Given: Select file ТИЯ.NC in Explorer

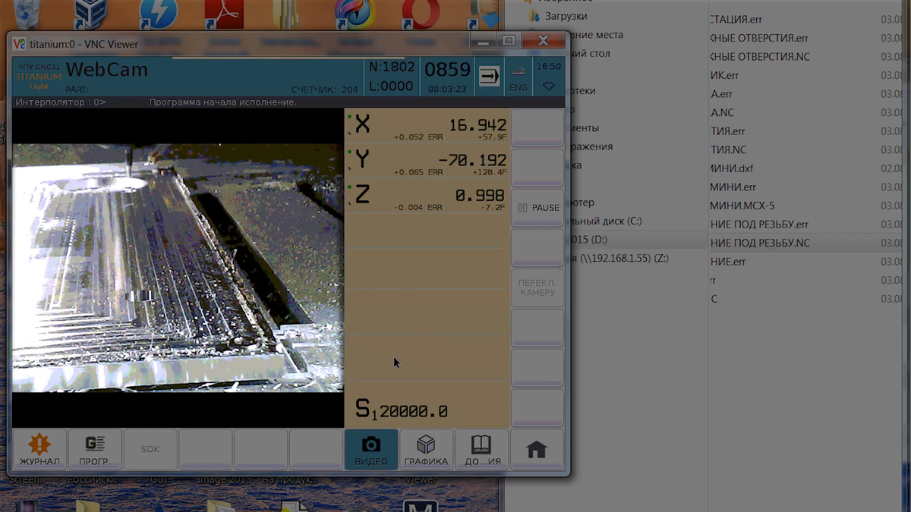Looking at the screenshot, I should pos(728,149).
